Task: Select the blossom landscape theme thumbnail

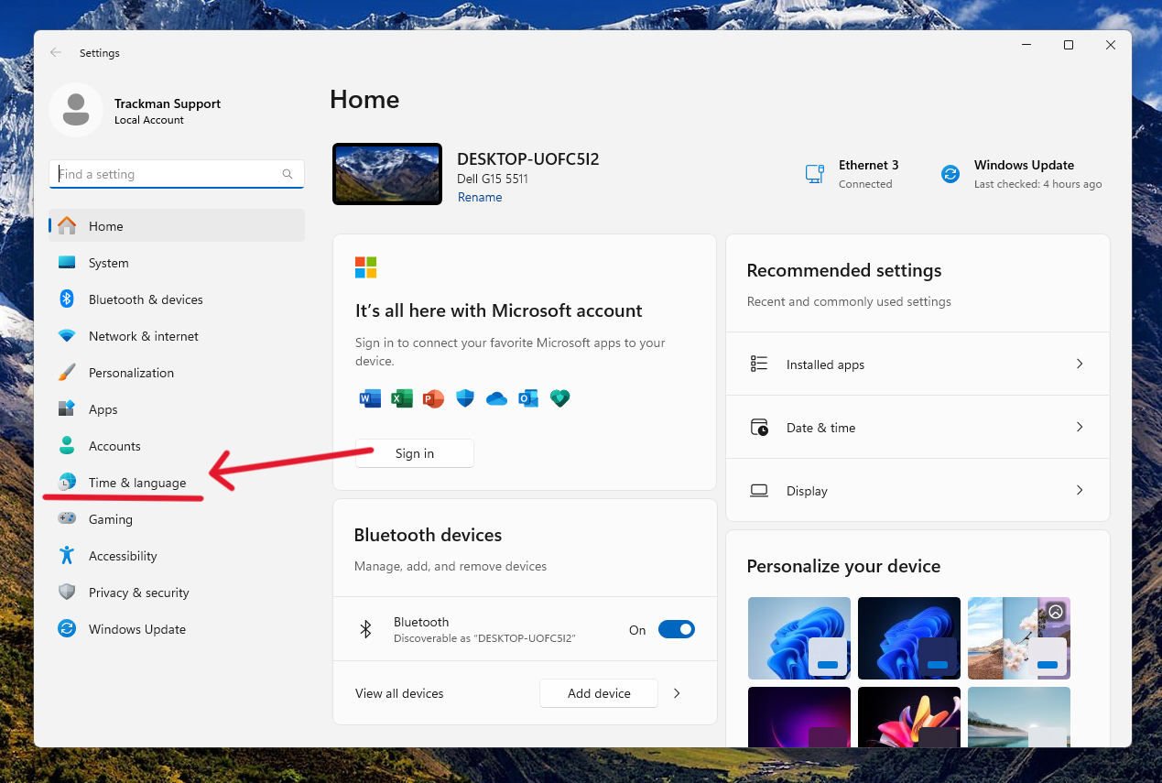Action: (x=1019, y=638)
